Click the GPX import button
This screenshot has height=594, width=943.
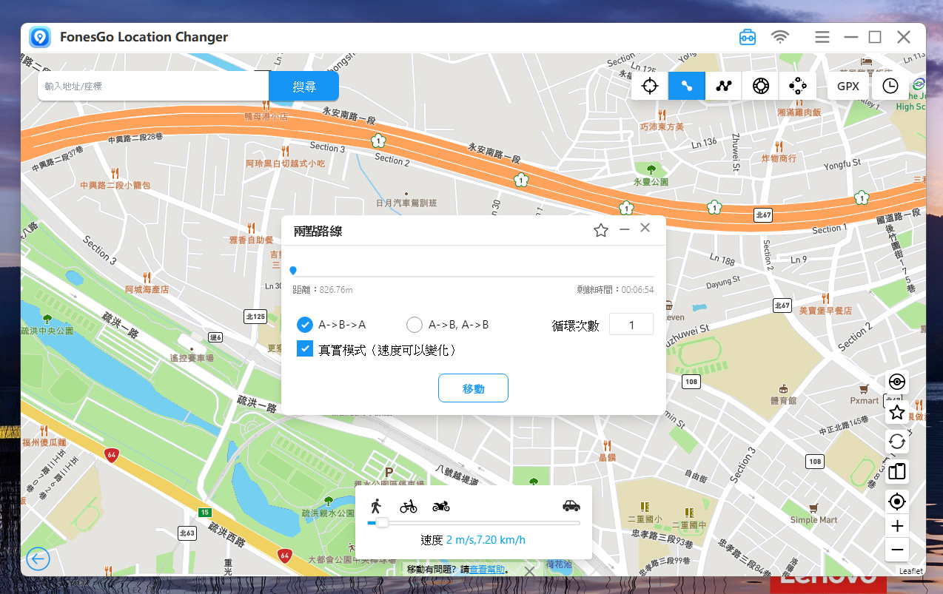848,86
